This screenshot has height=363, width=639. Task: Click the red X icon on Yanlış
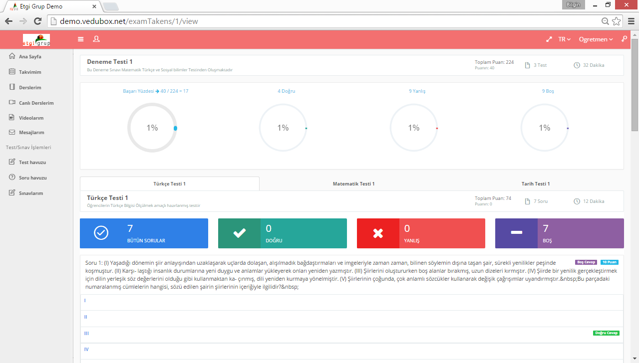[x=378, y=233]
